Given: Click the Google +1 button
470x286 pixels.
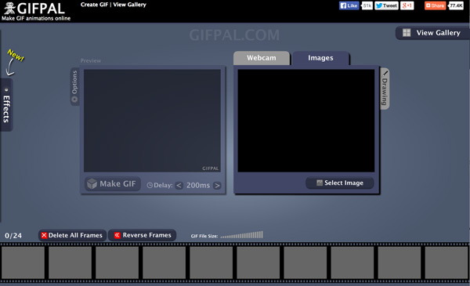Looking at the screenshot, I should click(407, 5).
